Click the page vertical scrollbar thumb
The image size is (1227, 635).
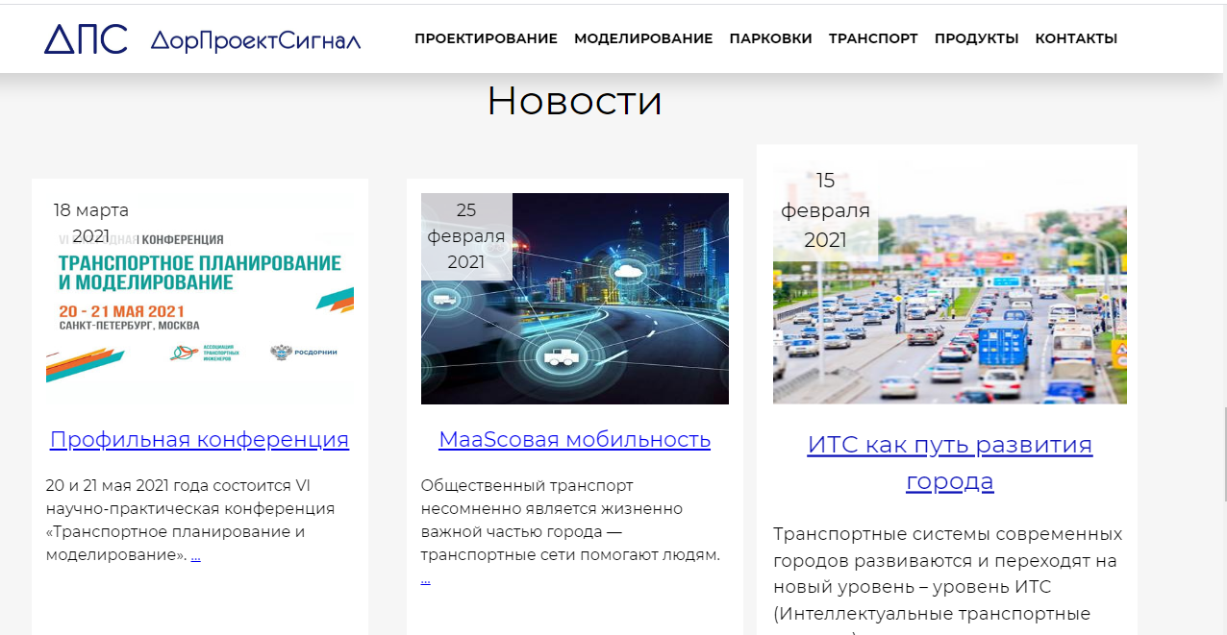click(1223, 453)
